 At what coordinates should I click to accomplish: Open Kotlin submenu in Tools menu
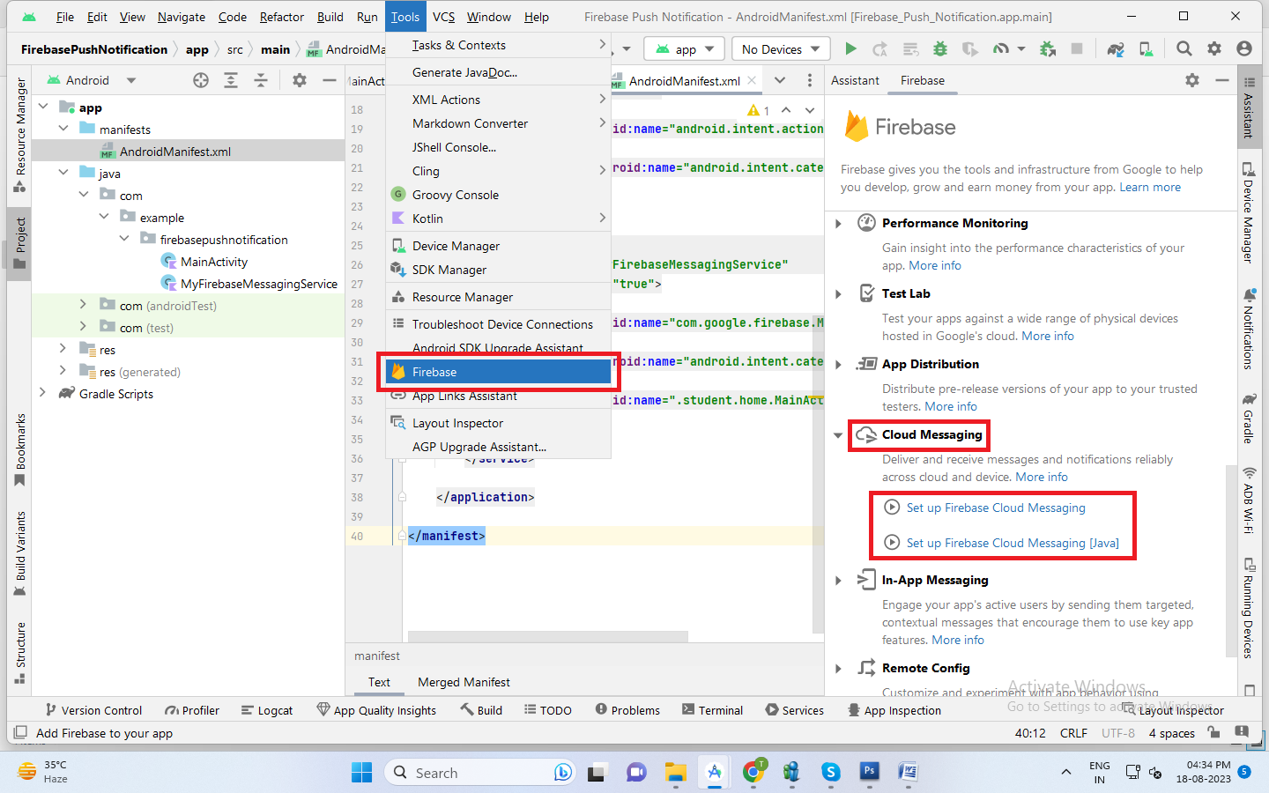click(499, 219)
